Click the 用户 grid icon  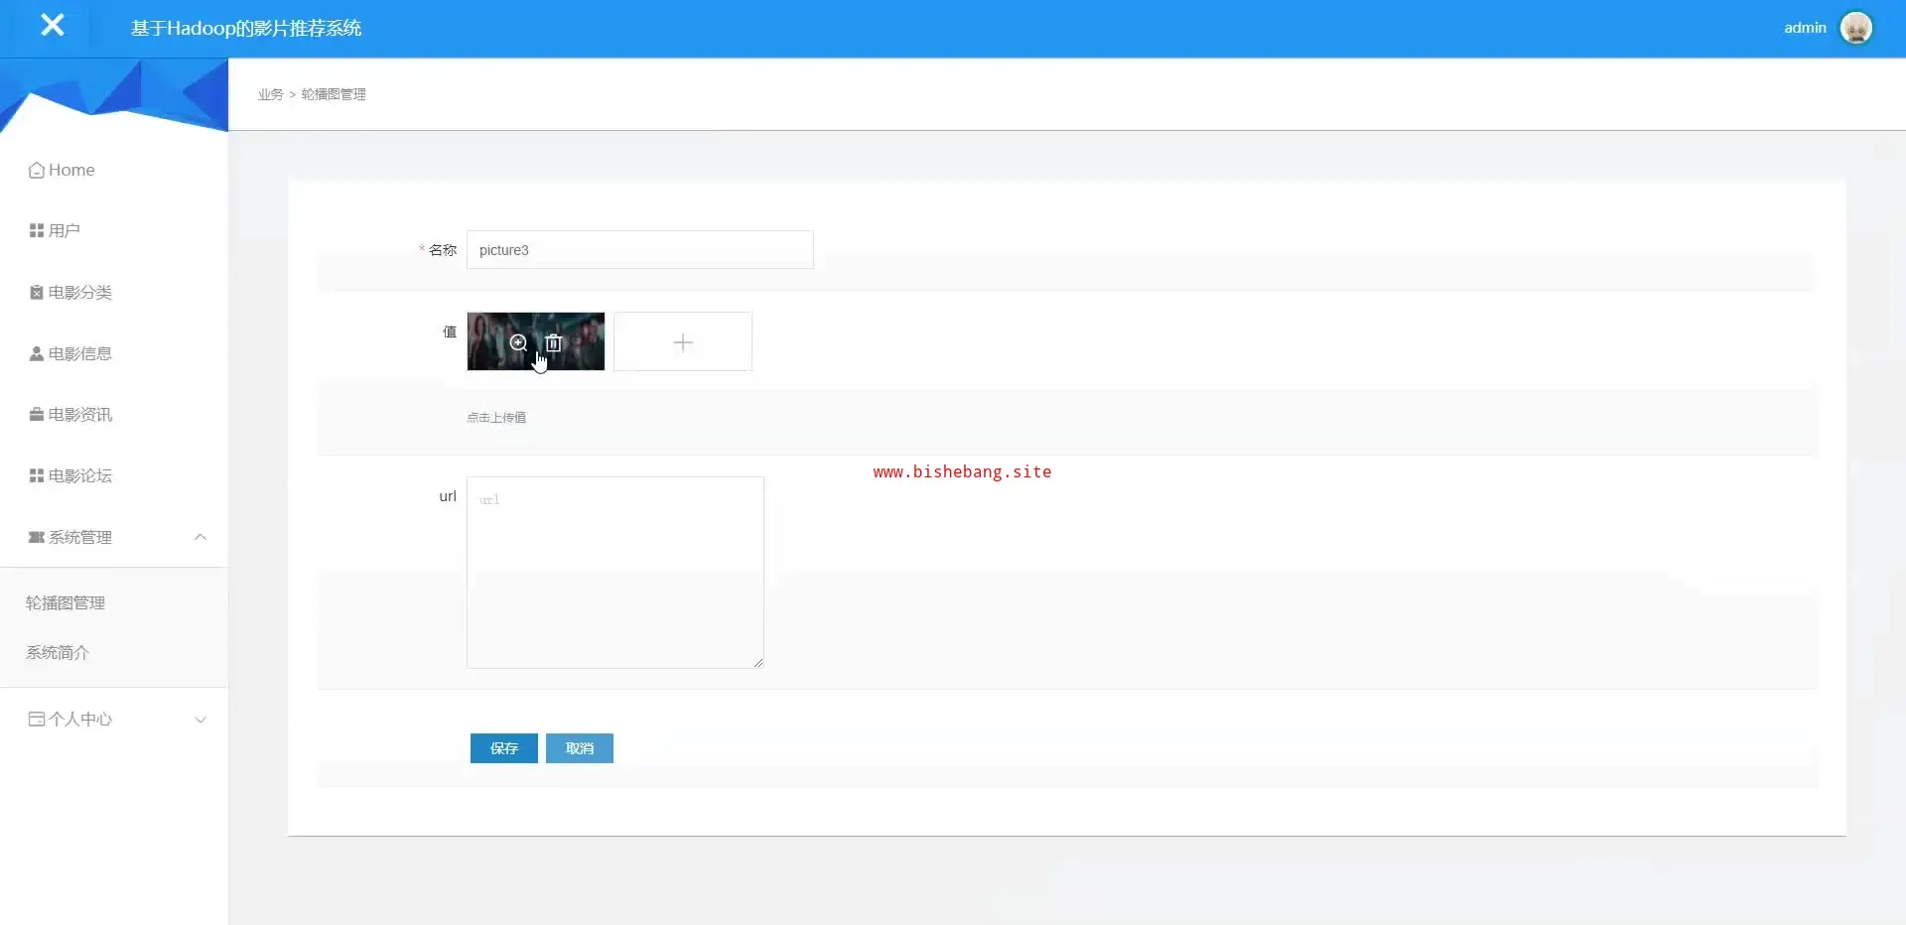click(x=37, y=230)
